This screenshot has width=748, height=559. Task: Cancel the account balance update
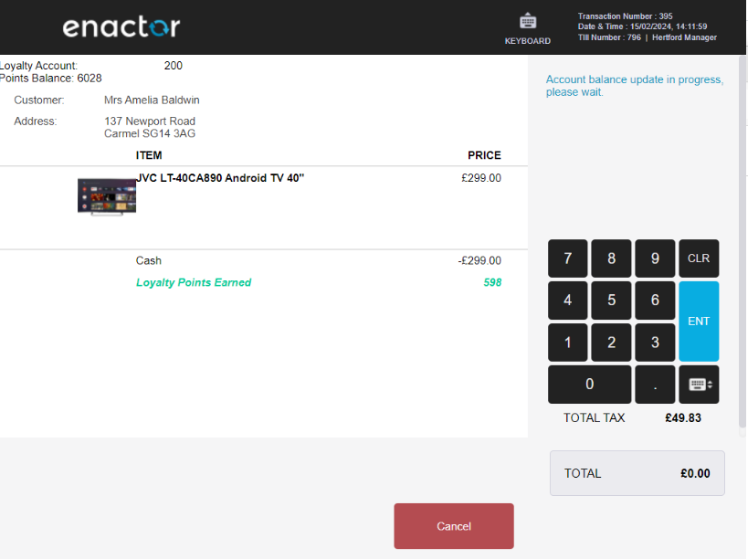pos(454,526)
